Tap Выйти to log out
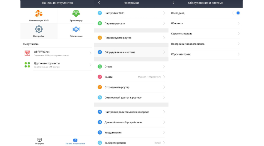This screenshot has width=264, height=146. [x=131, y=77]
